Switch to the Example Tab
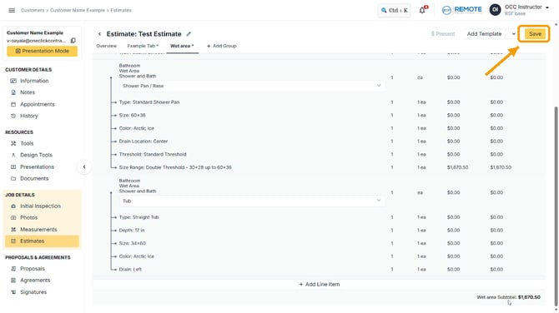This screenshot has width=559, height=313. [x=143, y=46]
